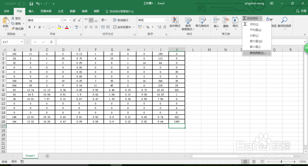Click the Format Painter brush icon
This screenshot has height=166, width=308.
13,29
